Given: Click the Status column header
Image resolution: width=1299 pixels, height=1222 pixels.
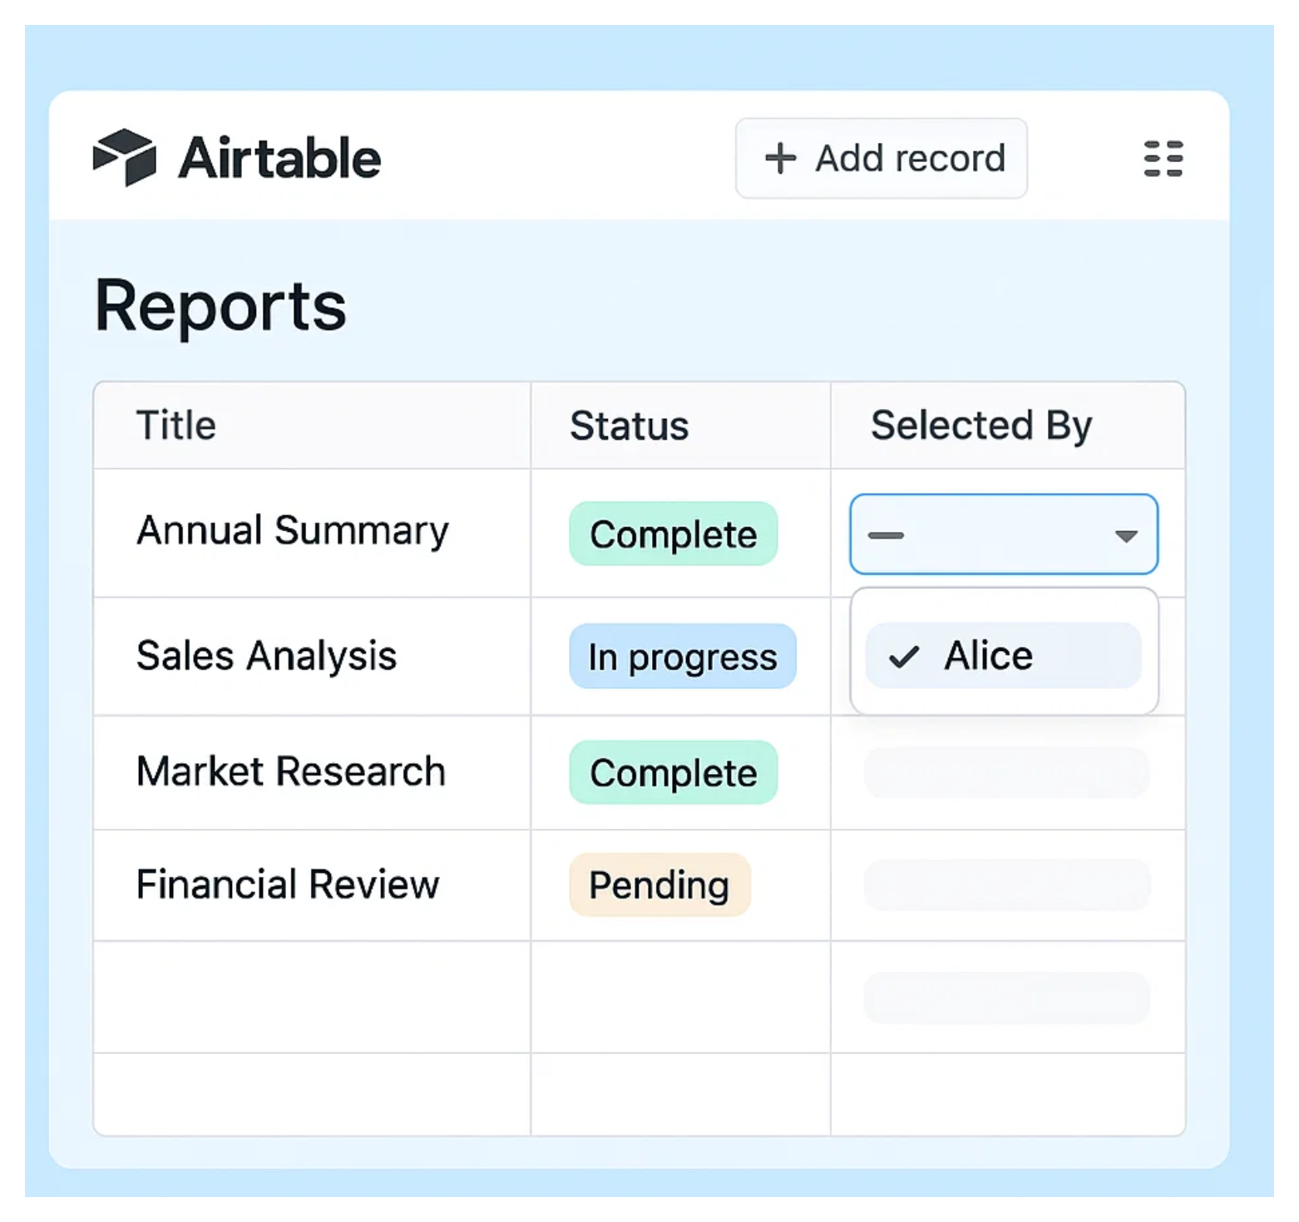Looking at the screenshot, I should point(629,426).
